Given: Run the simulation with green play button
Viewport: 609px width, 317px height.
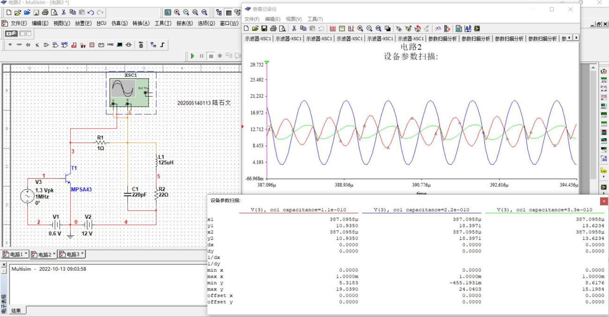Looking at the screenshot, I should coord(193,56).
